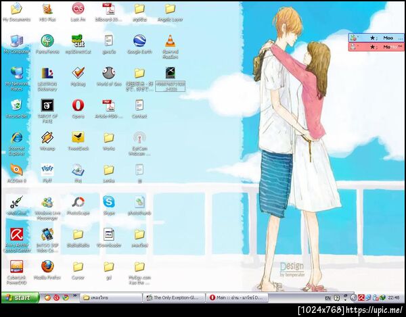Launch TAROT OF FATE shortcut
This screenshot has height=317, width=406.
point(47,111)
